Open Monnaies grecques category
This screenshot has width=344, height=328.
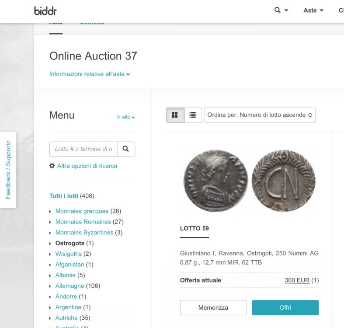82,211
